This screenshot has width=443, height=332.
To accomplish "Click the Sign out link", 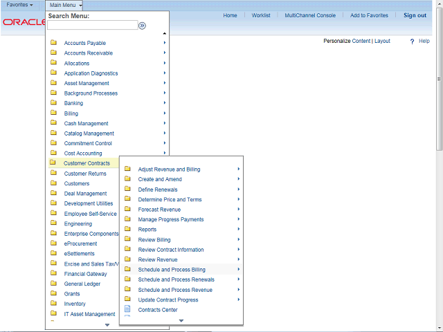I will coord(415,15).
